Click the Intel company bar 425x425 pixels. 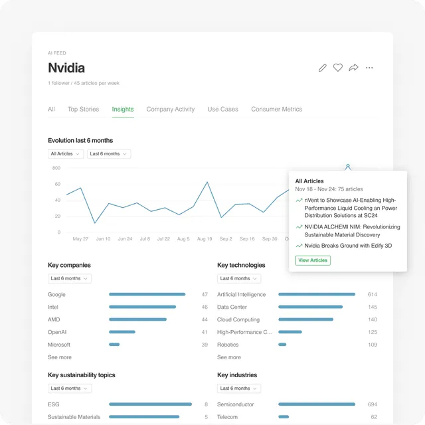[x=142, y=307]
